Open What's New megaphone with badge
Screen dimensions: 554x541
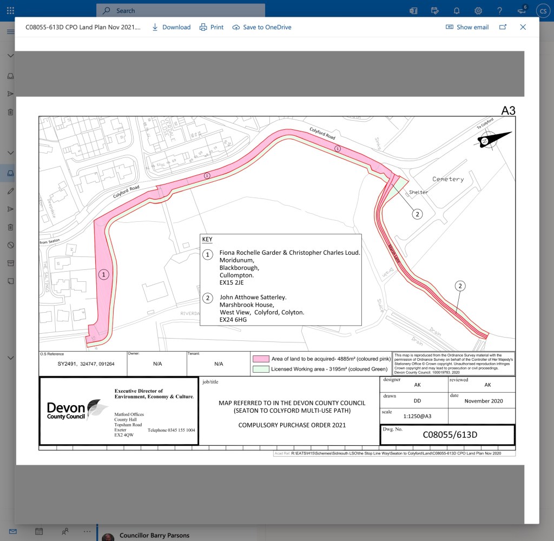[522, 11]
